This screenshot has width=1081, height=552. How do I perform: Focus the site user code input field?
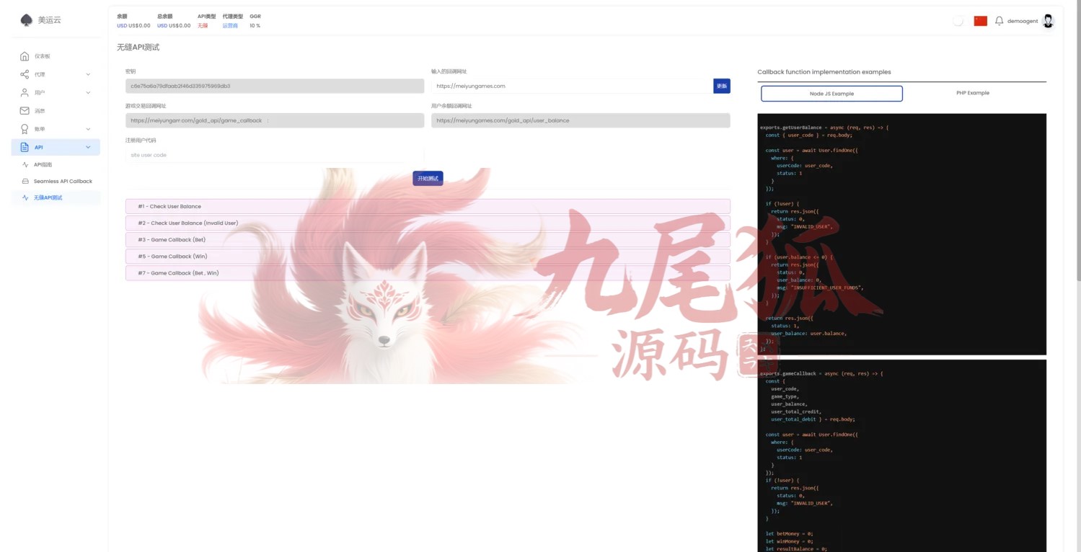tap(274, 155)
